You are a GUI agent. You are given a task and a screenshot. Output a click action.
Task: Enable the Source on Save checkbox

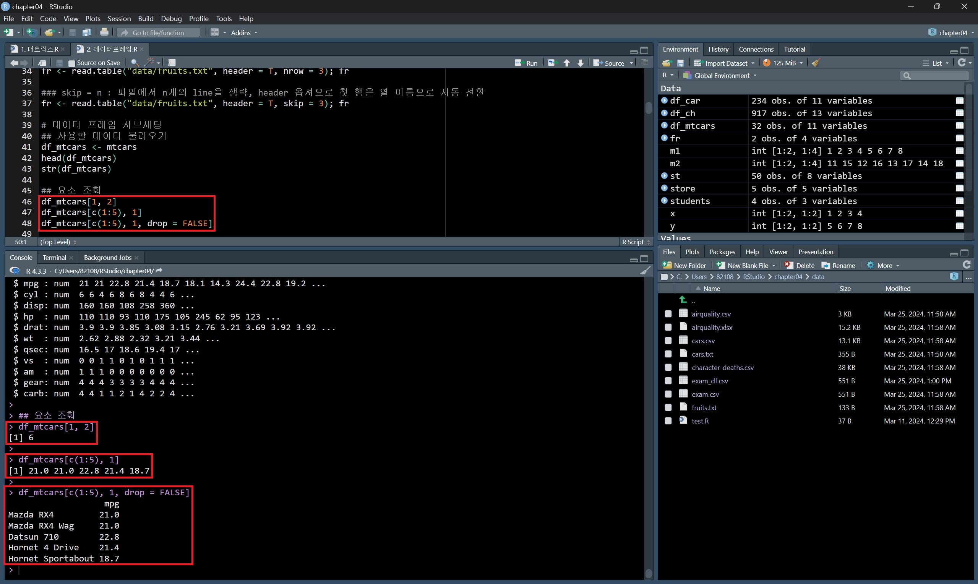coord(71,63)
